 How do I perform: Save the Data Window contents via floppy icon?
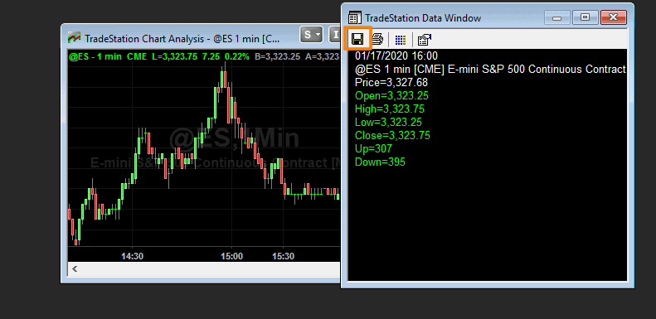pos(357,39)
